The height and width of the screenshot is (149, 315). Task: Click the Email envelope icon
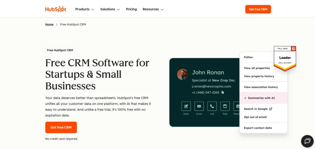[x=199, y=106]
